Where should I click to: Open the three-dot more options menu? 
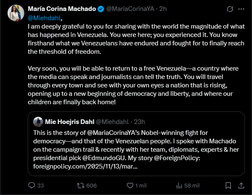point(242,9)
